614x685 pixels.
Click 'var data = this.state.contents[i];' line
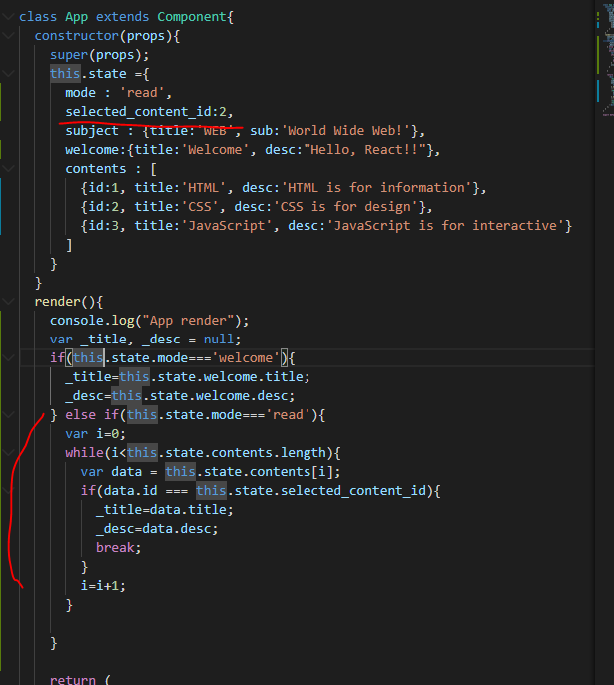(211, 471)
